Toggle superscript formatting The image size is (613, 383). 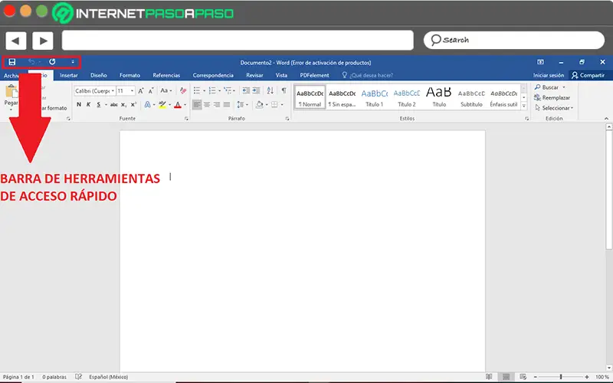pyautogui.click(x=133, y=104)
